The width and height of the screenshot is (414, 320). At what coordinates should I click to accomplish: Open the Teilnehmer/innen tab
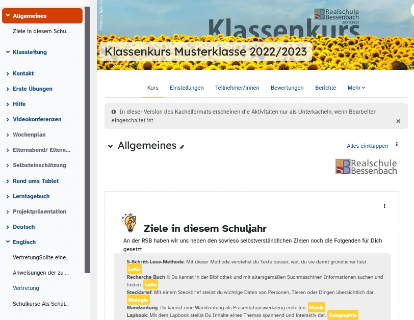(237, 88)
